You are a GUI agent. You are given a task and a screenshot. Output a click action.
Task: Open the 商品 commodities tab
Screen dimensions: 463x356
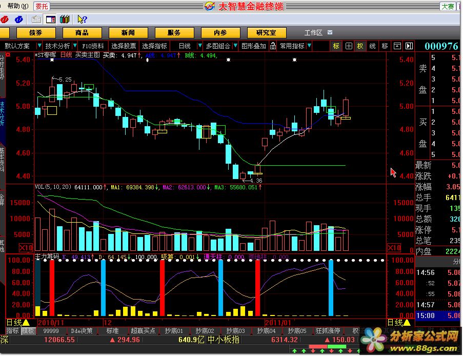pos(82,32)
